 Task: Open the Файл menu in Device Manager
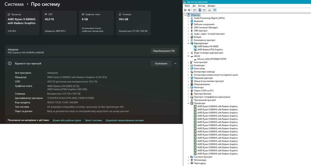187,6
